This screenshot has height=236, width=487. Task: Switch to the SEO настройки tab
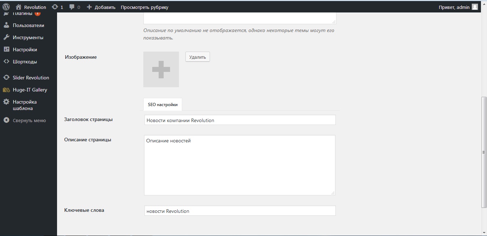click(163, 105)
